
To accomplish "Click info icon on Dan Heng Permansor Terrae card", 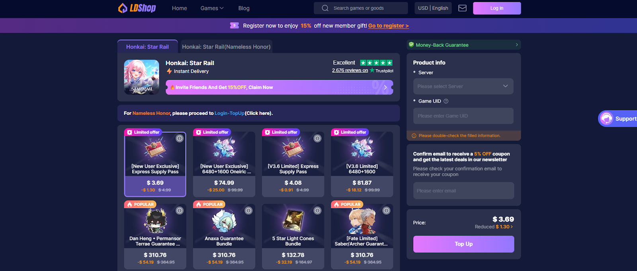I will pos(180,211).
